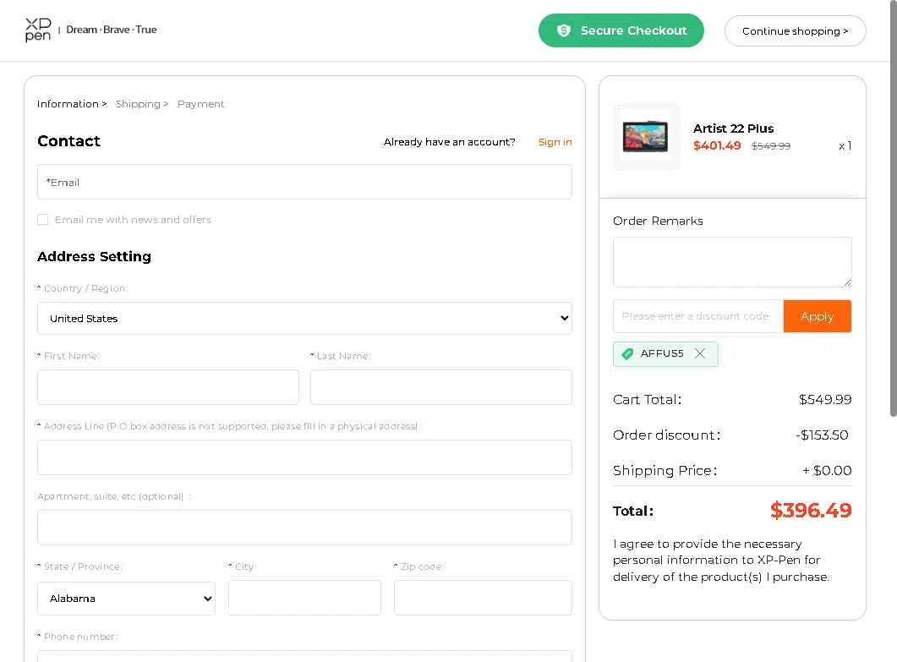
Task: Click the Zip code field
Action: pos(483,598)
